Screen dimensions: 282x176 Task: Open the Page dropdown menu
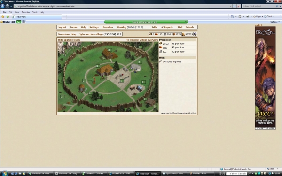pos(258,16)
